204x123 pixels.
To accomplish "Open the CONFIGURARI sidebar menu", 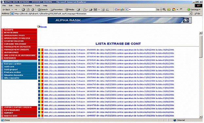I will (x=19, y=110).
